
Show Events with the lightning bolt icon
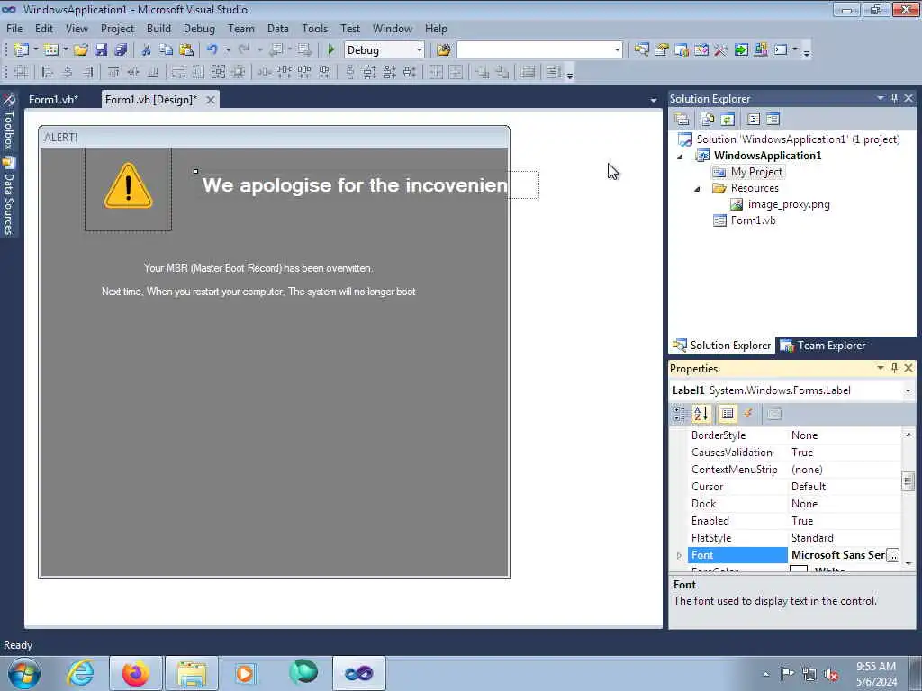pos(748,414)
